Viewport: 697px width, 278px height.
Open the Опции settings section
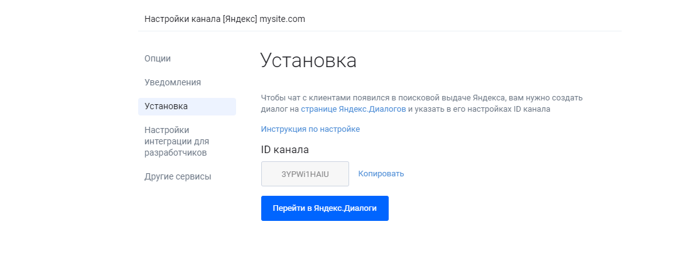click(x=158, y=58)
